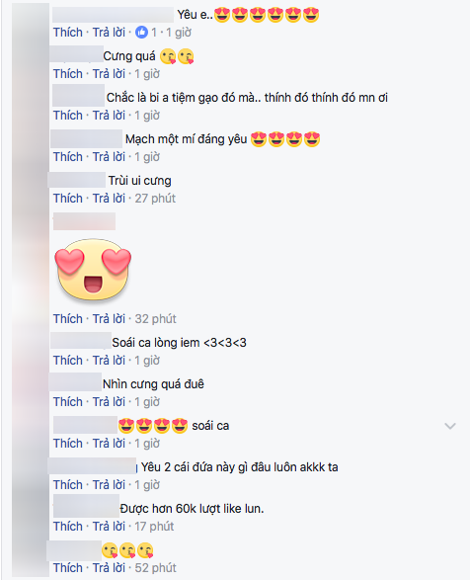Reply to the last kissing-emoji comment
The height and width of the screenshot is (580, 470).
(109, 567)
